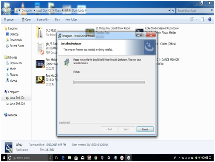Open the Action Center notification icon

210,158
